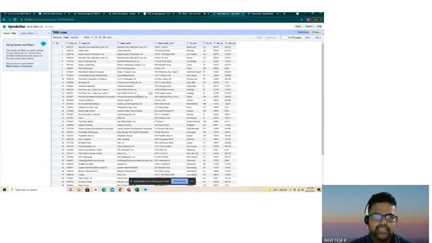The width and height of the screenshot is (432, 243).
Task: Open the naic_cd column dropdown
Action: coord(226,43)
